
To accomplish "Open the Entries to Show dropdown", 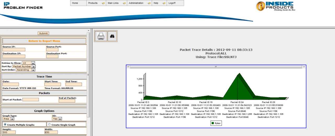I will pyautogui.click(x=33, y=63).
